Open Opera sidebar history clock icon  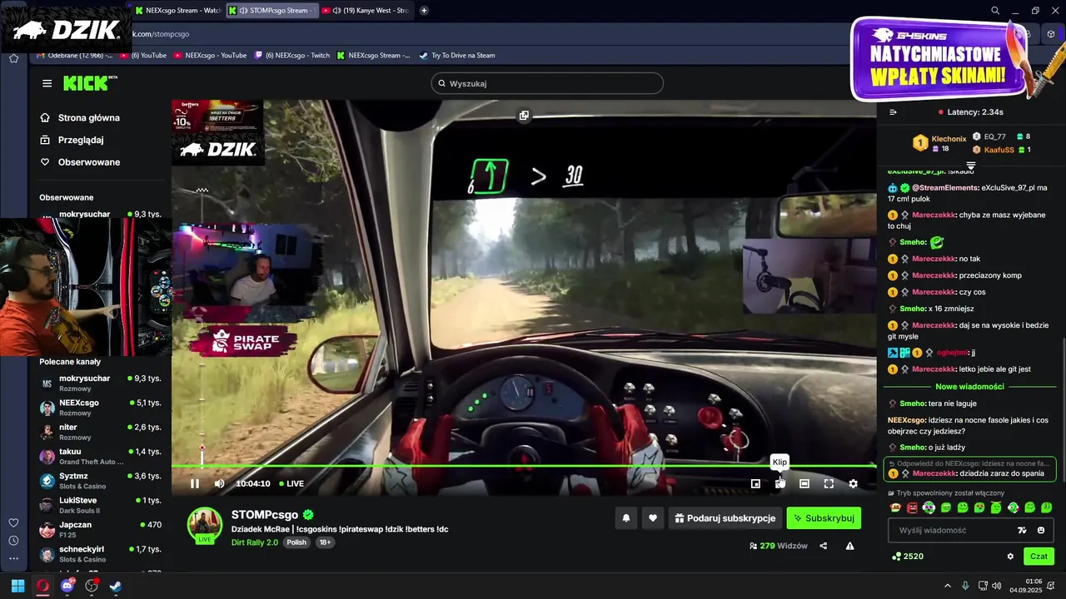pyautogui.click(x=13, y=541)
